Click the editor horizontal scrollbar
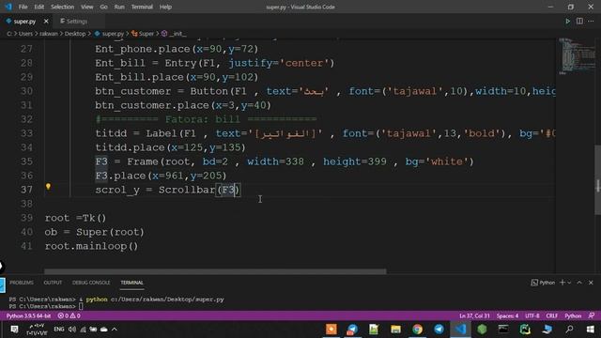The height and width of the screenshot is (338, 601). [x=215, y=271]
